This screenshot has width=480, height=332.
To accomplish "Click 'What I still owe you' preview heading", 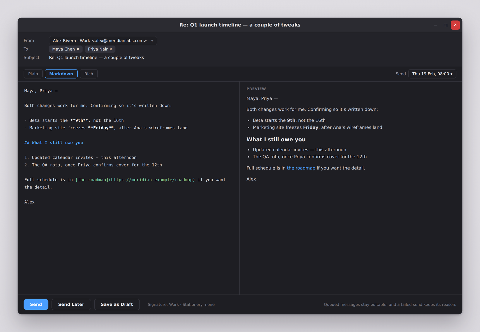I will click(x=276, y=139).
